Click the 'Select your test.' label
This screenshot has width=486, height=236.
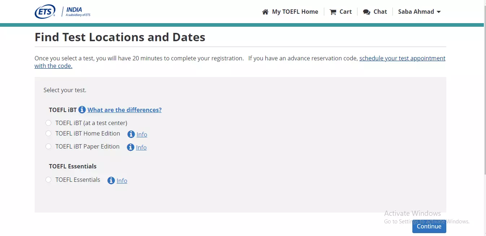click(x=65, y=90)
